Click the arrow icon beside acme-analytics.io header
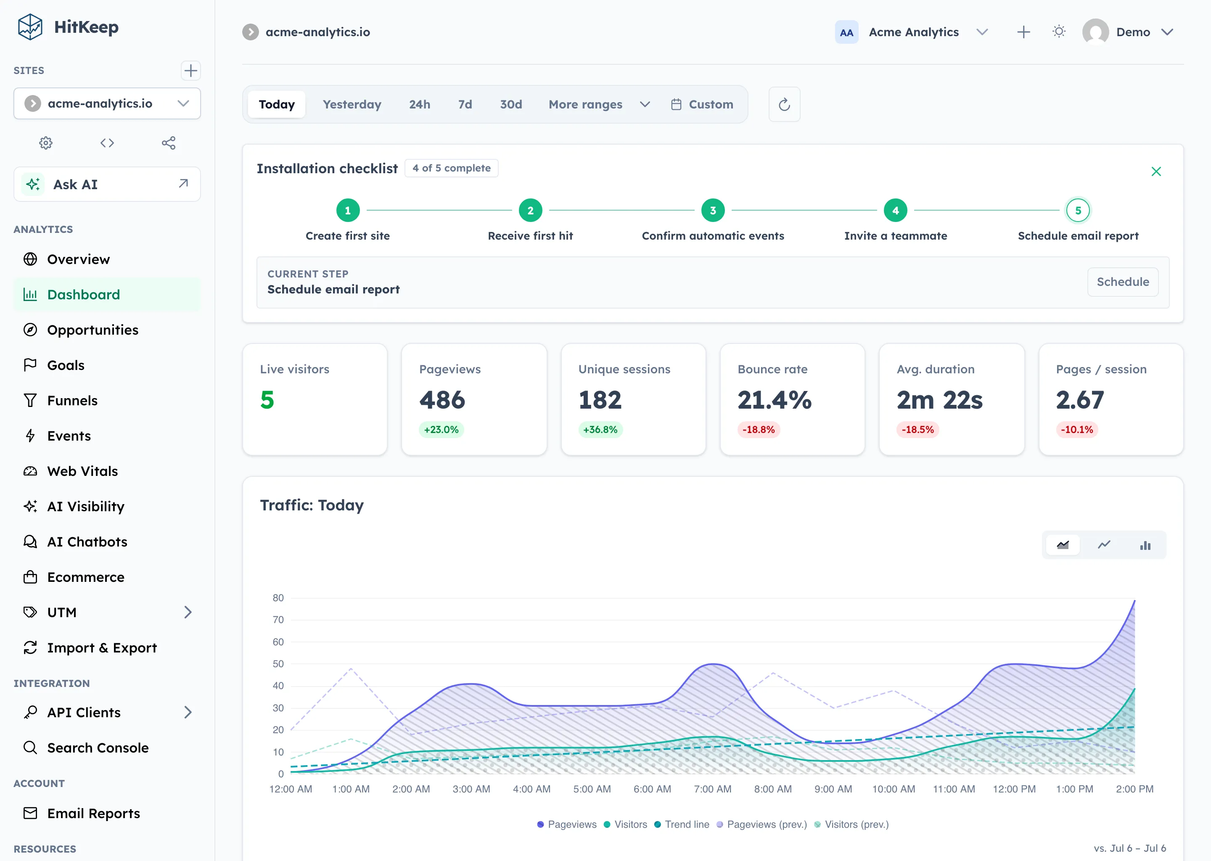This screenshot has height=861, width=1211. pyautogui.click(x=250, y=32)
